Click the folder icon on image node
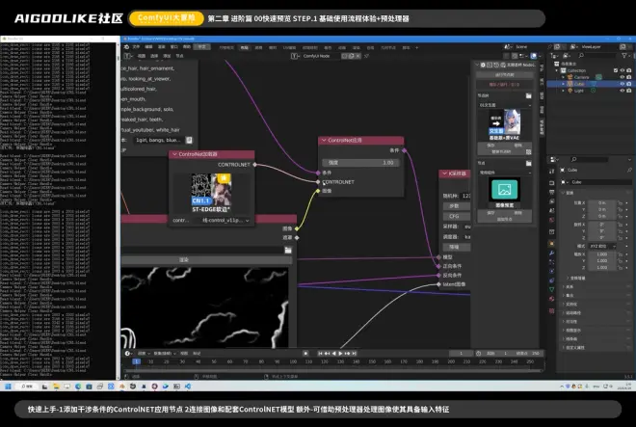The height and width of the screenshot is (427, 636). [288, 250]
